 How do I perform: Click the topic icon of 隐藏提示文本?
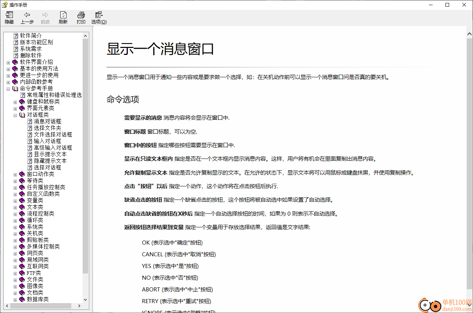coord(30,161)
